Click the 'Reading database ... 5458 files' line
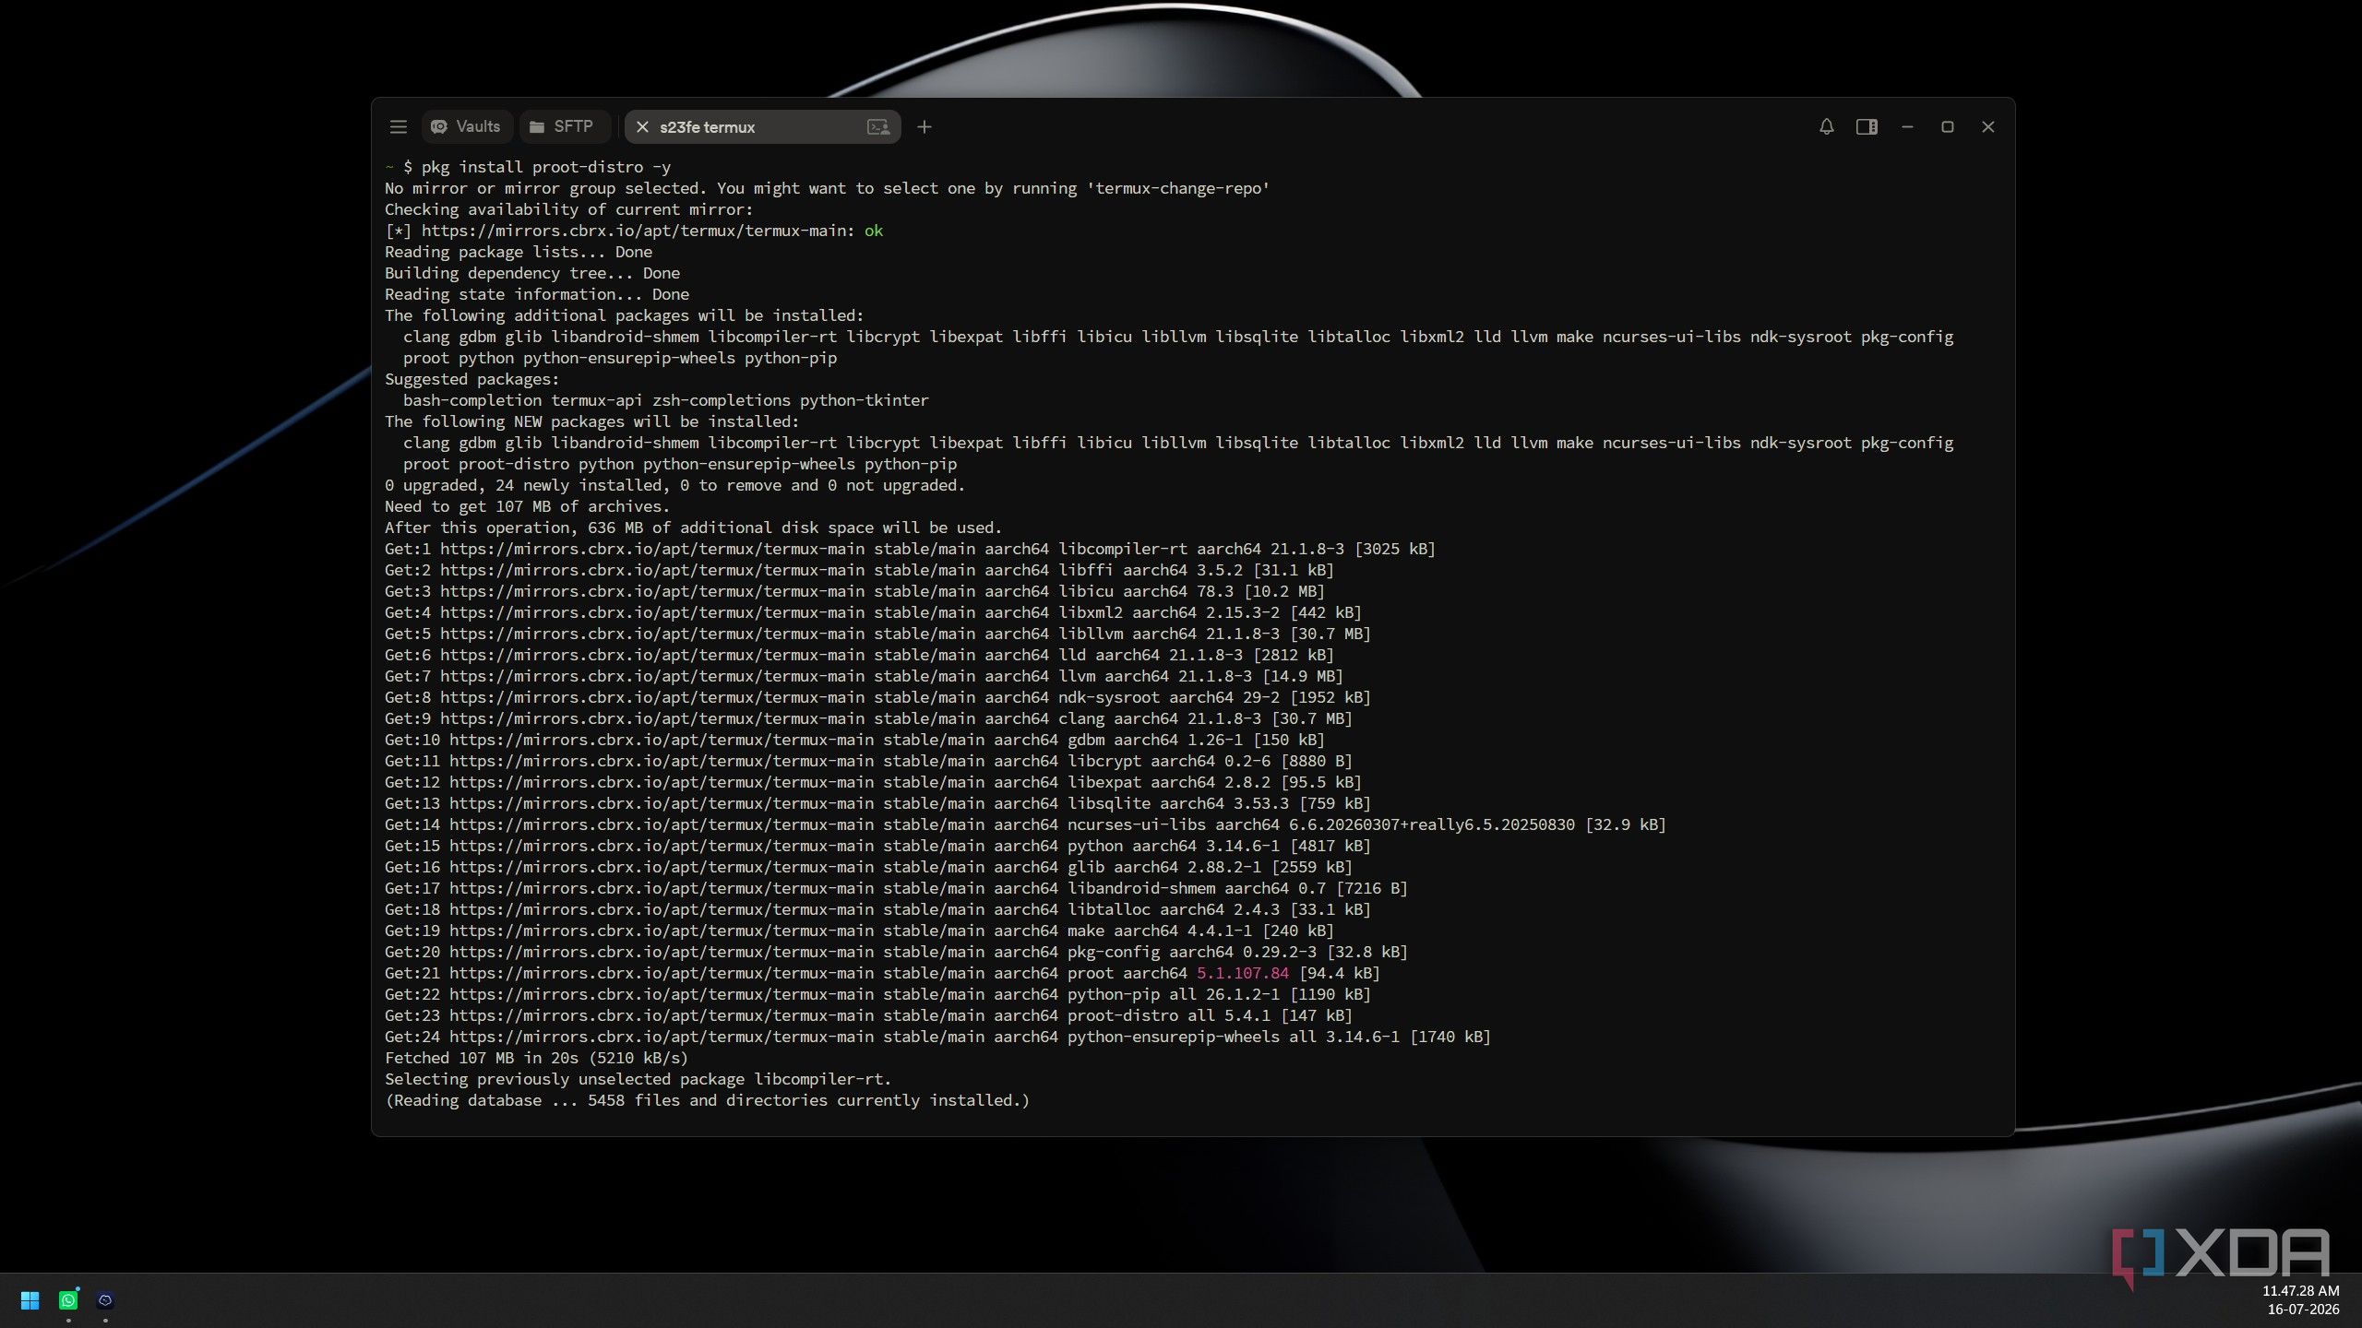The width and height of the screenshot is (2362, 1328). click(x=707, y=1100)
